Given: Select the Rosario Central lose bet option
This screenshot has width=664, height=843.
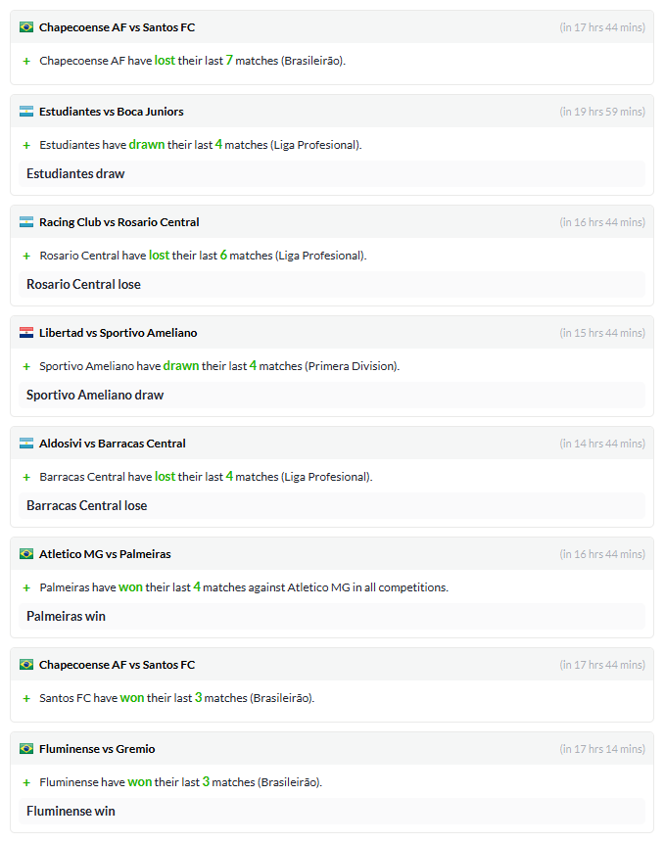Looking at the screenshot, I should pos(332,284).
